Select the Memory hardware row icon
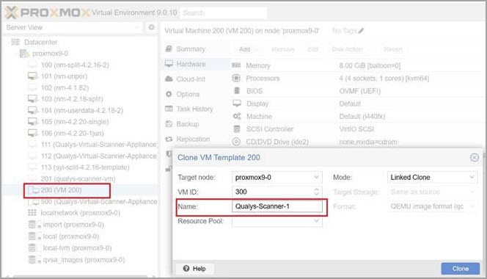 pos(236,65)
